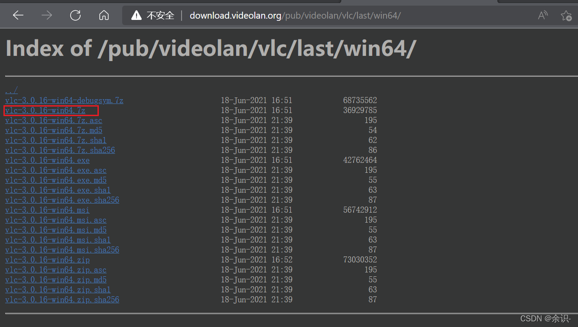Image resolution: width=578 pixels, height=327 pixels.
Task: Open vlc-3.0.16-win64.7z.asc signature file
Action: pyautogui.click(x=54, y=120)
